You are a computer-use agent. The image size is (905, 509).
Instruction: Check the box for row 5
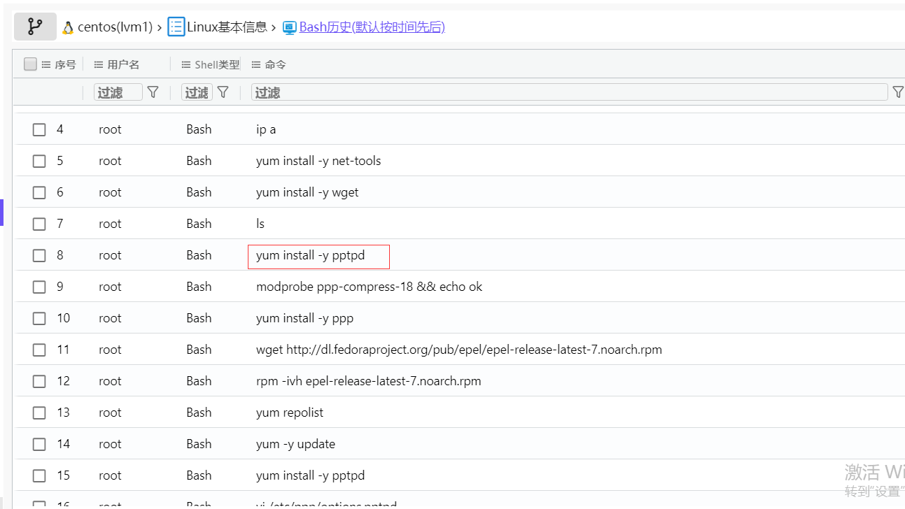point(39,161)
